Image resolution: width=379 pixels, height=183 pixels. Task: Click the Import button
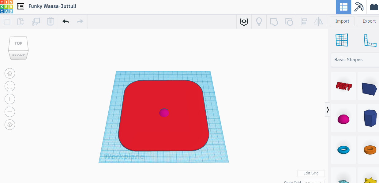click(342, 21)
